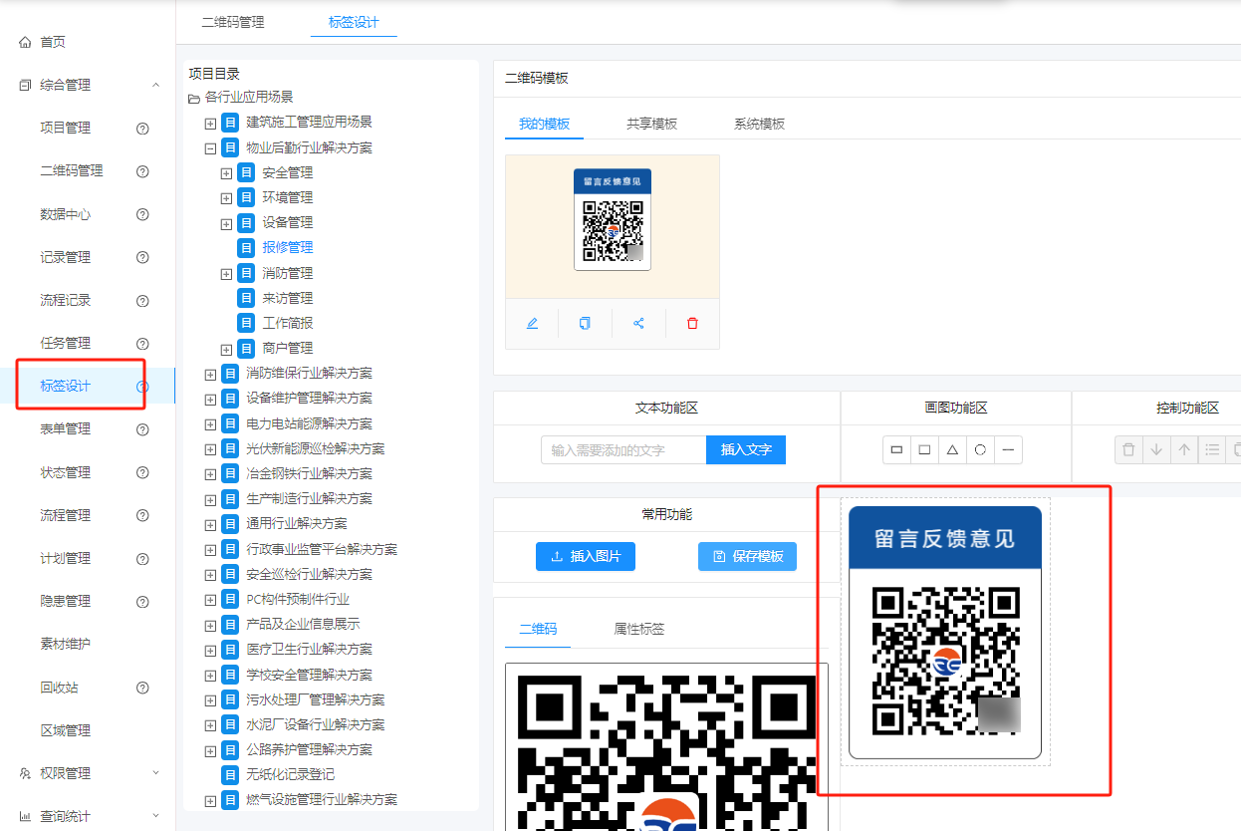1241x831 pixels.
Task: Click the copy template icon
Action: (x=585, y=324)
